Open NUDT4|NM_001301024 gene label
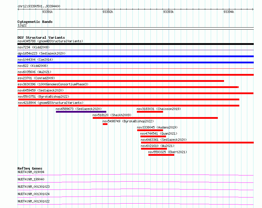The height and width of the screenshot is (208, 262). (34, 194)
